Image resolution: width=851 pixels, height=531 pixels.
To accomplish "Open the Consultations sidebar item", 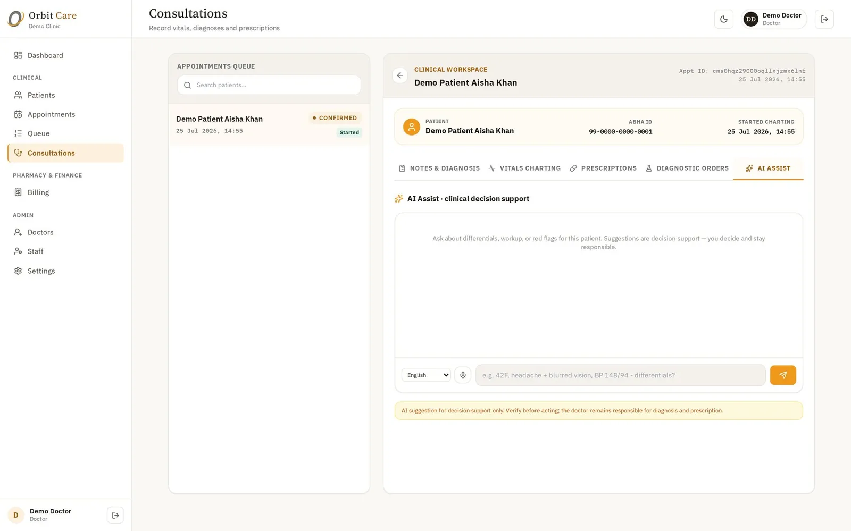I will coord(65,153).
